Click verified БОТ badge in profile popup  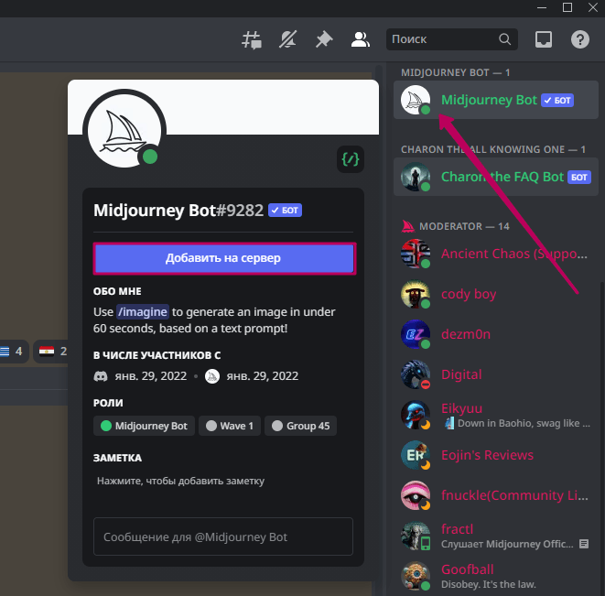click(x=285, y=211)
